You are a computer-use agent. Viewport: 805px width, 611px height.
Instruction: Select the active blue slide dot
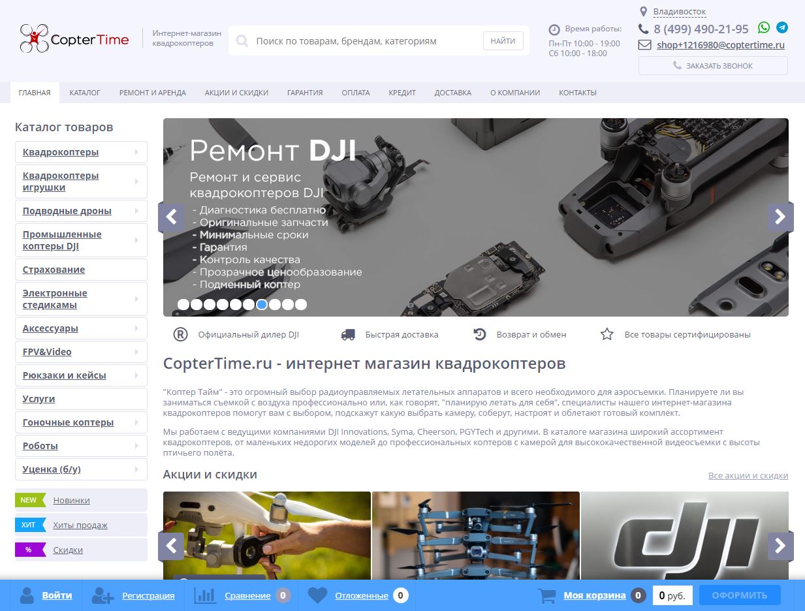coord(262,304)
